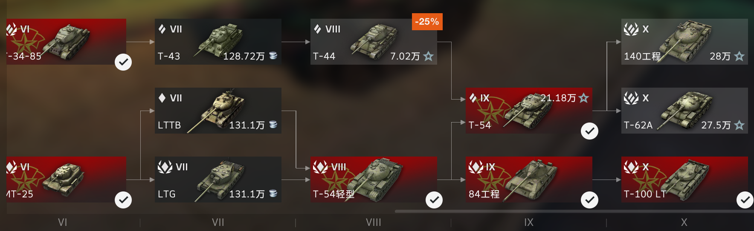Click T-54 researched checkmark icon

tap(589, 131)
